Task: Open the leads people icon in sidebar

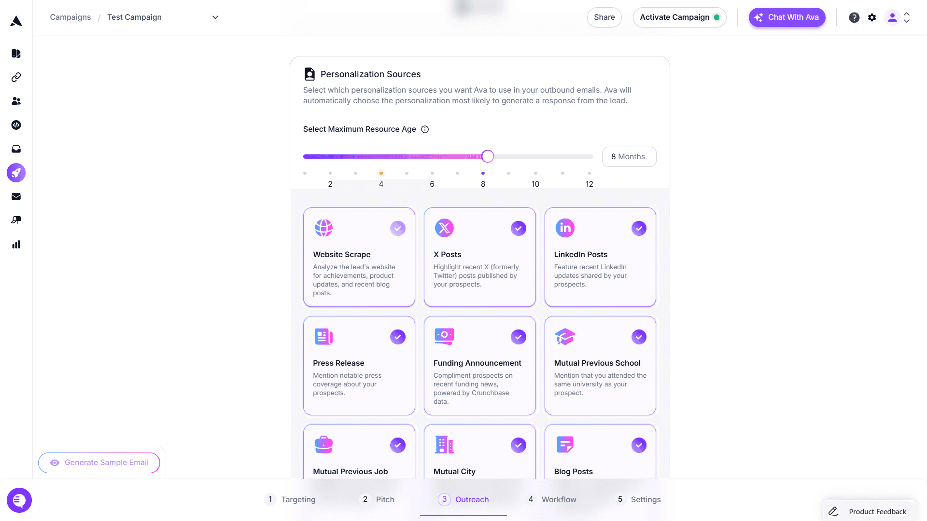Action: 16,101
